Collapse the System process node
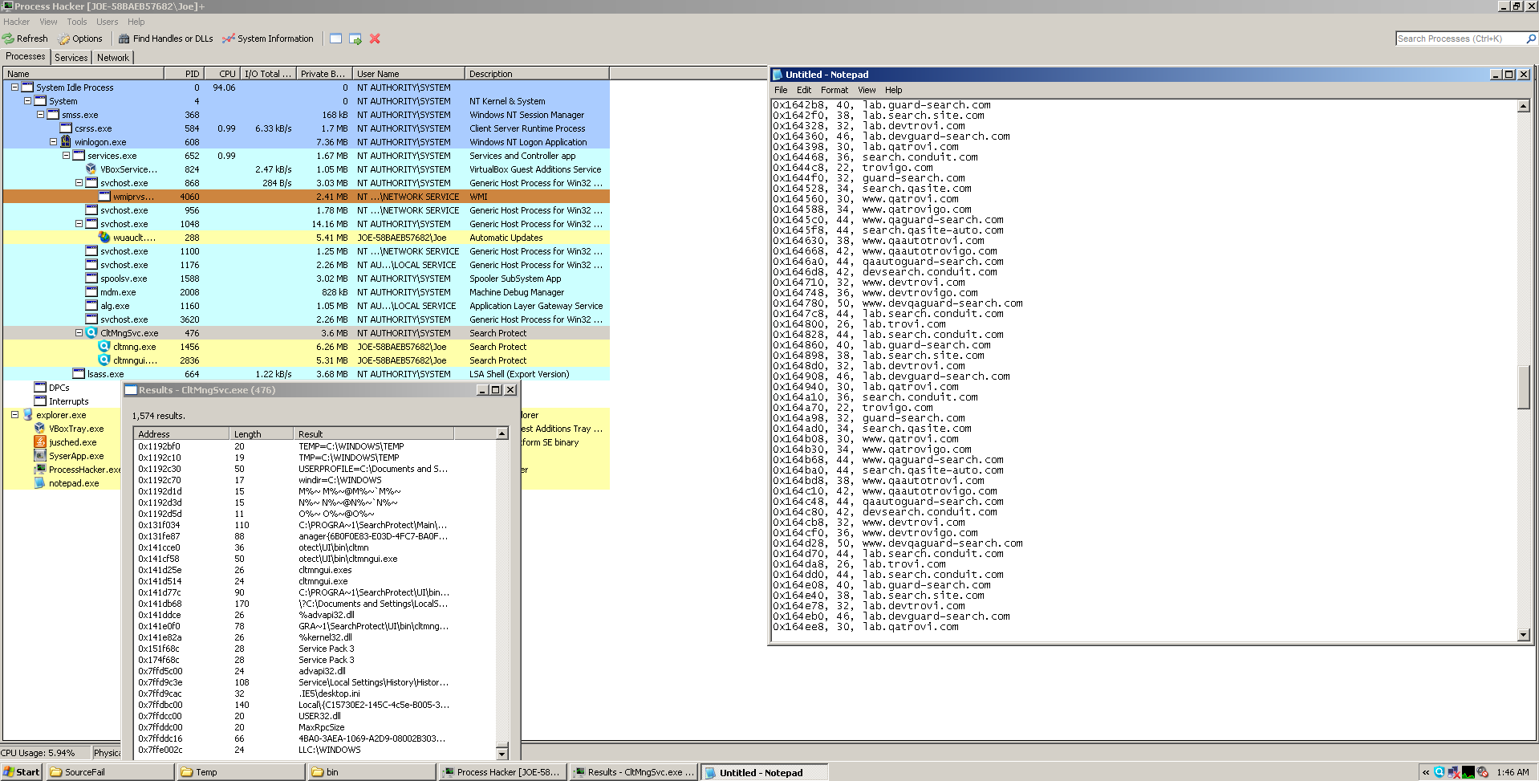This screenshot has height=781, width=1539. (x=27, y=101)
